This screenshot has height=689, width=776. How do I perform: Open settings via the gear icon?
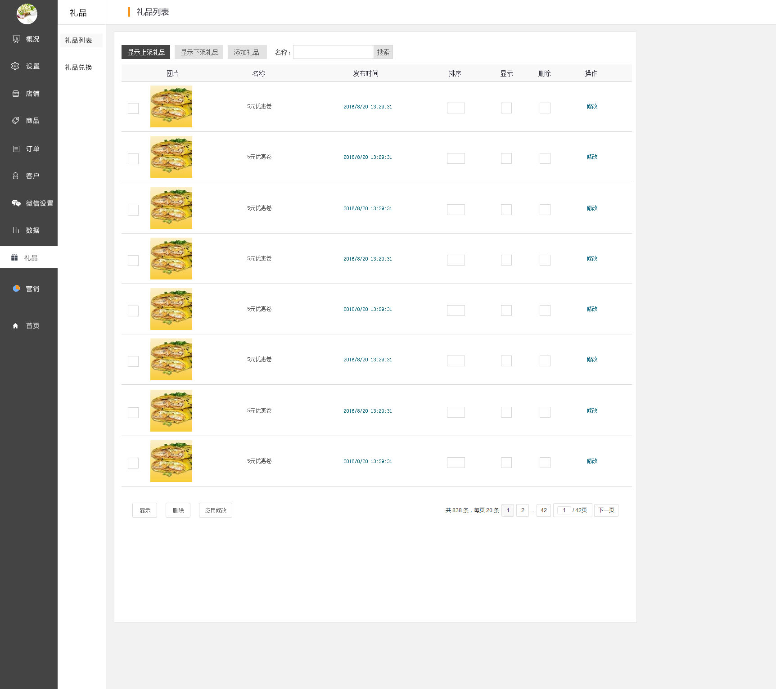coord(15,66)
